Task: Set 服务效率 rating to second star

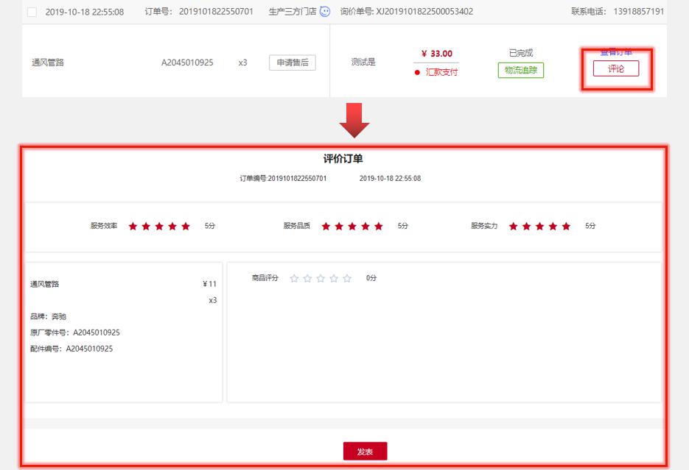Action: coord(147,227)
